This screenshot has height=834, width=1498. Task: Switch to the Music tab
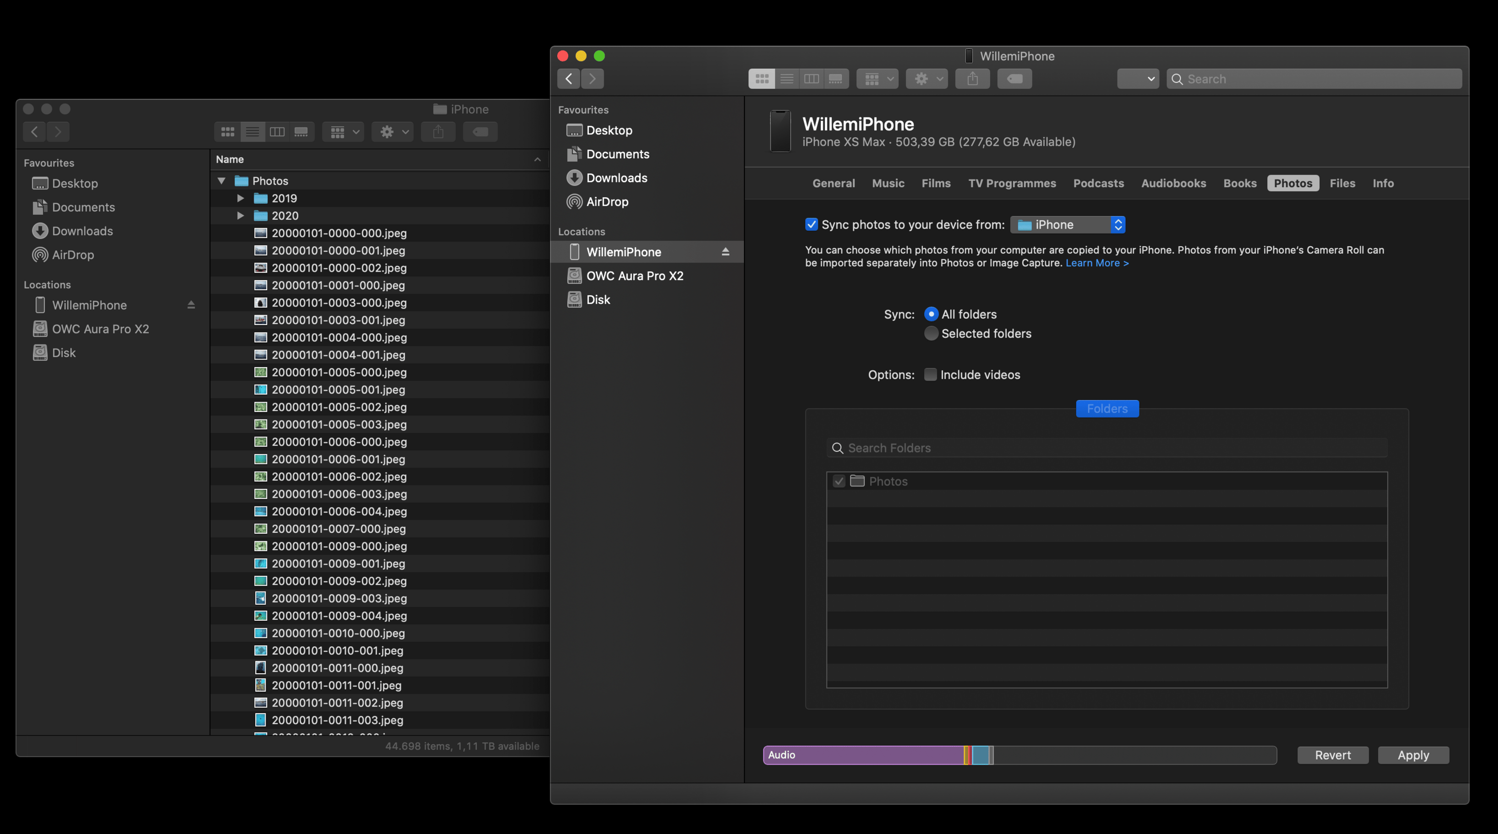click(x=888, y=183)
